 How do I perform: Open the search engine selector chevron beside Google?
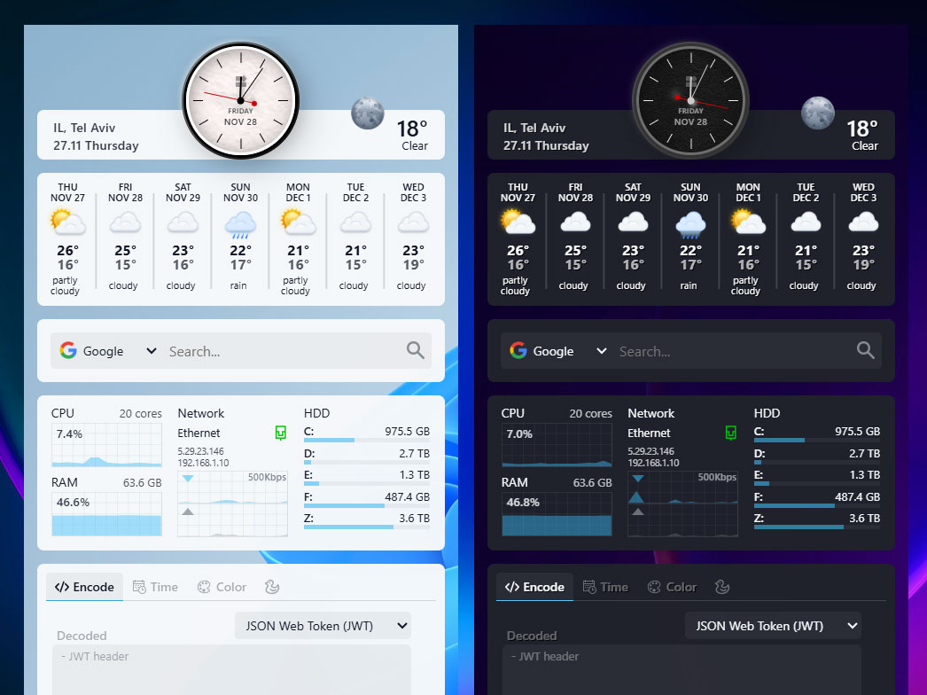tap(151, 350)
